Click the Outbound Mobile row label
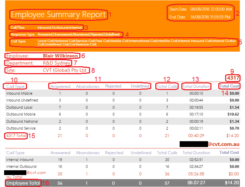This screenshot has height=187, width=245. click(x=21, y=114)
